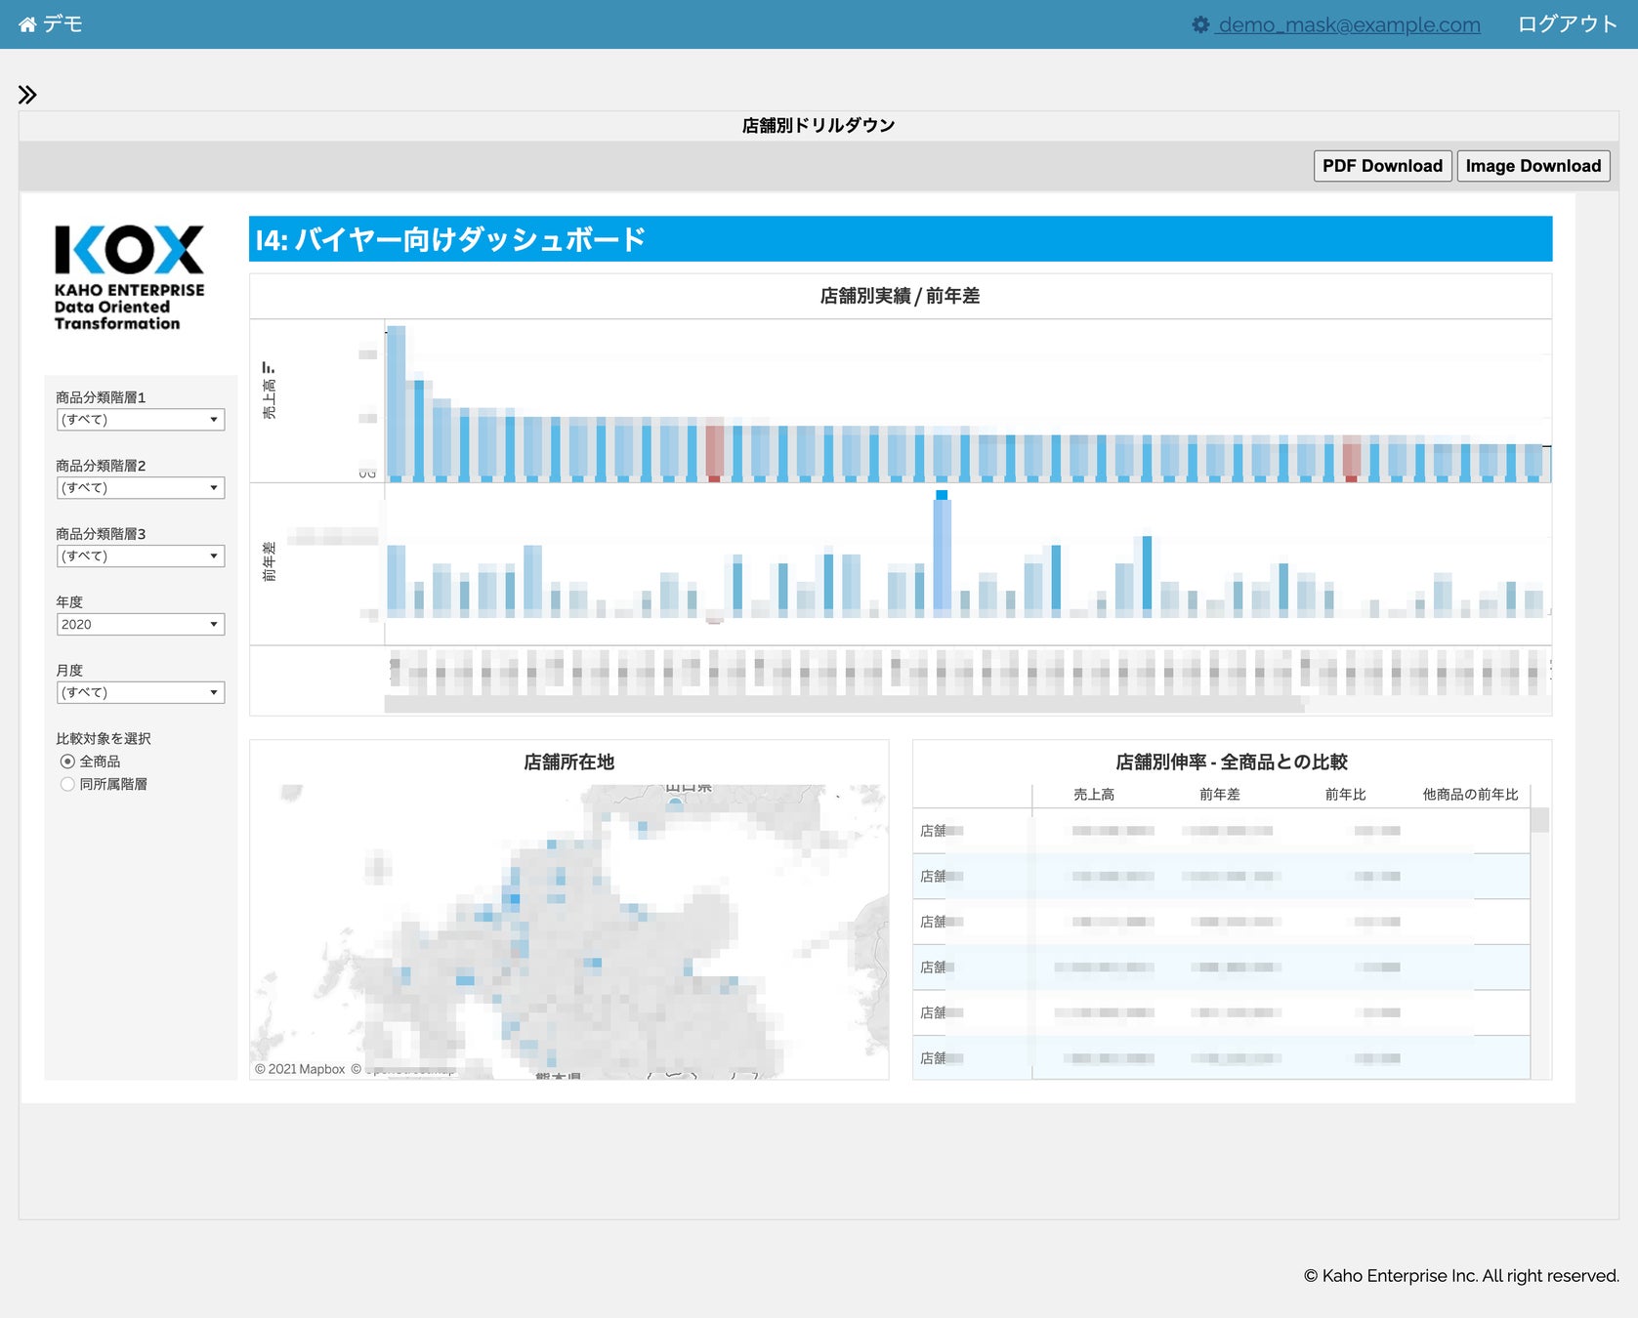The width and height of the screenshot is (1638, 1318).
Task: Click the KOX Kaho Enterprise logo
Action: (x=129, y=278)
